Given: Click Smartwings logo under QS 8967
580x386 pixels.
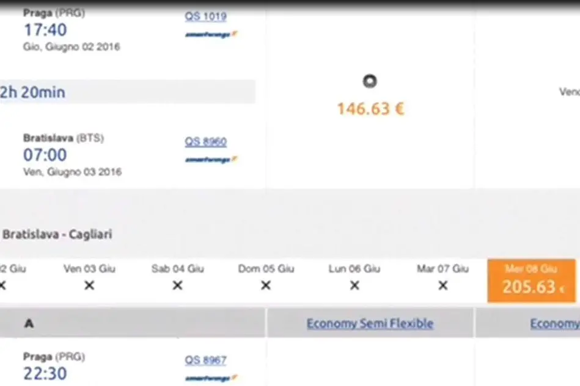Looking at the screenshot, I should pos(211,378).
